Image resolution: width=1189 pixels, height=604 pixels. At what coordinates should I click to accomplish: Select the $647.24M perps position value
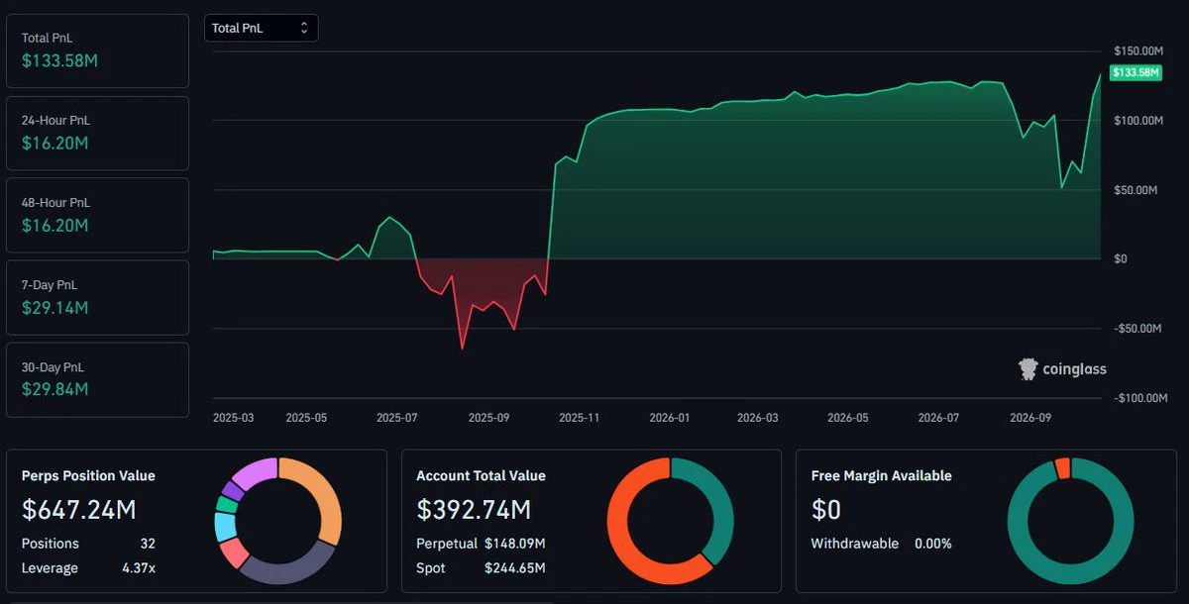pos(78,510)
